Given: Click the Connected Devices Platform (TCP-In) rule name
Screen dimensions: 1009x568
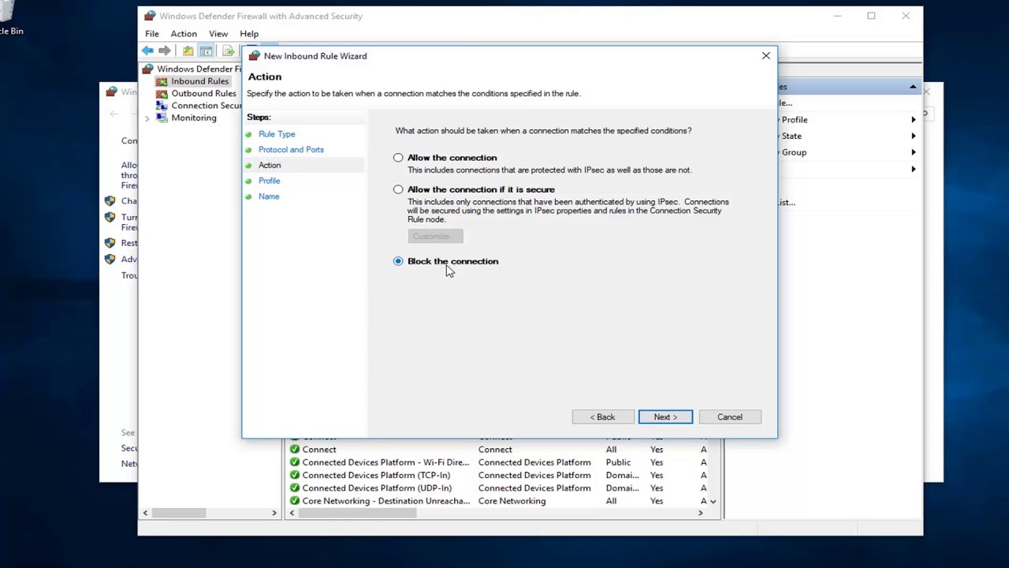Looking at the screenshot, I should tap(376, 475).
